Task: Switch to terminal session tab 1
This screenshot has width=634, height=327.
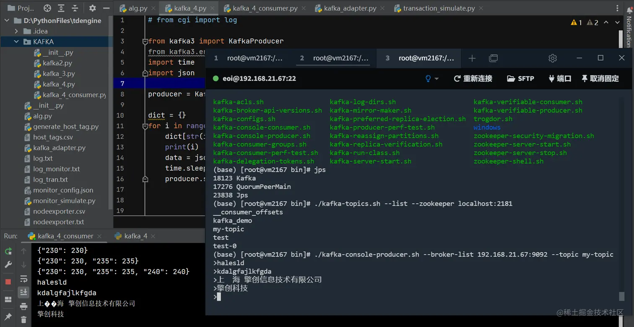Action: pos(248,58)
